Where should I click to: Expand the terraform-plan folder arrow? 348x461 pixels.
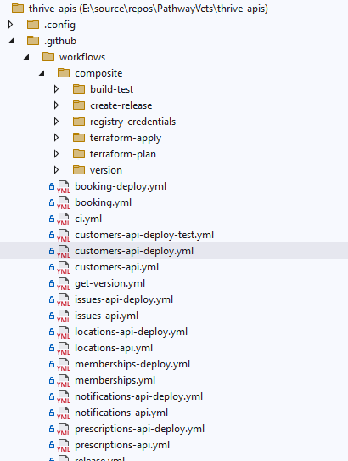click(x=56, y=154)
